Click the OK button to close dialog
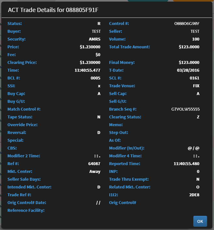 pos(200,221)
